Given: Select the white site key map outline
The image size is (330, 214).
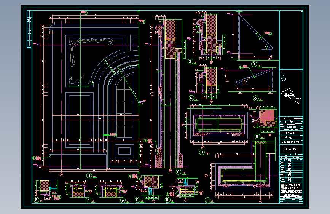Looking at the screenshot, I should pos(291,96).
